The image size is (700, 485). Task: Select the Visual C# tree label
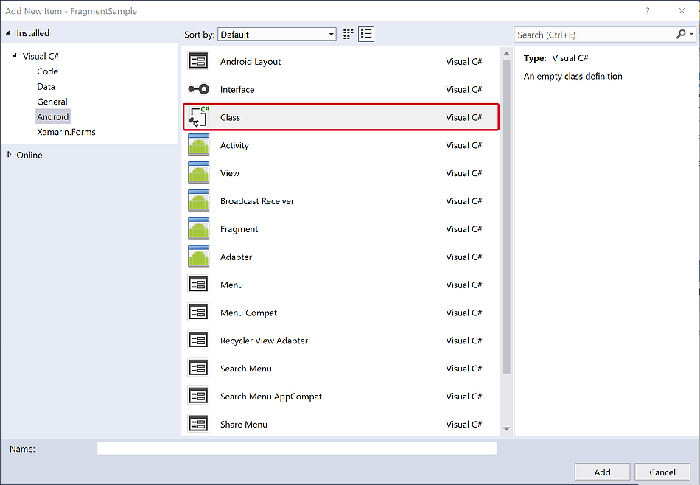[x=41, y=56]
